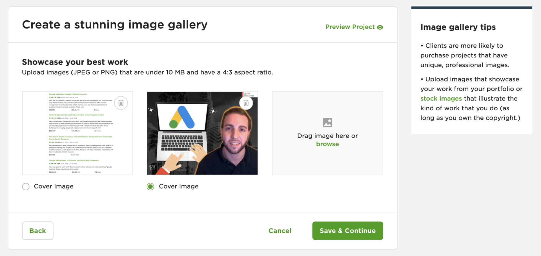Open the browse file picker
Screen dimensions: 541x256
click(x=327, y=144)
